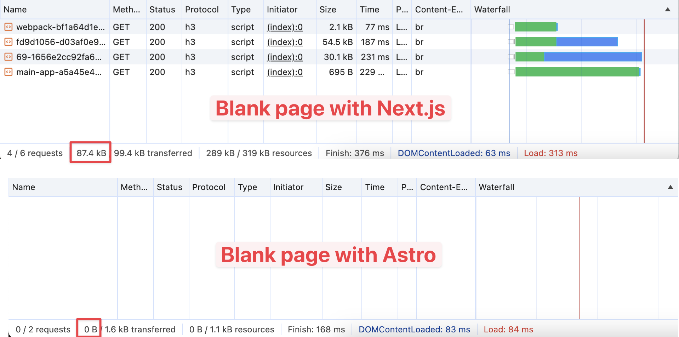
Task: Click the script icon beside fd9d1056-d03af0e9
Action: tap(8, 42)
